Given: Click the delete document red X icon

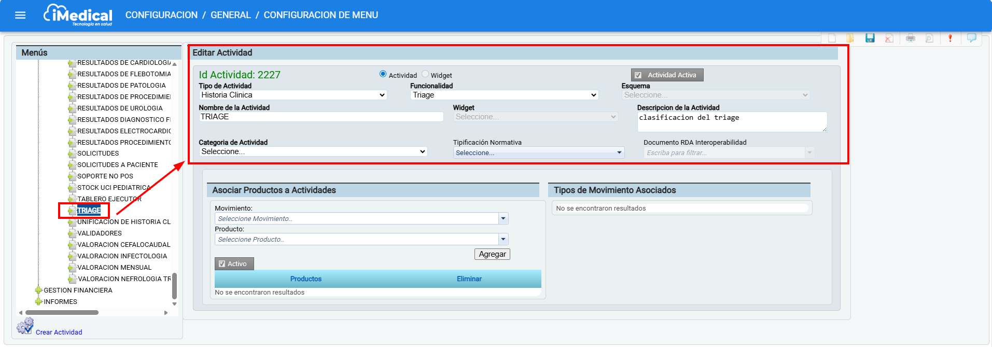Looking at the screenshot, I should (x=889, y=38).
